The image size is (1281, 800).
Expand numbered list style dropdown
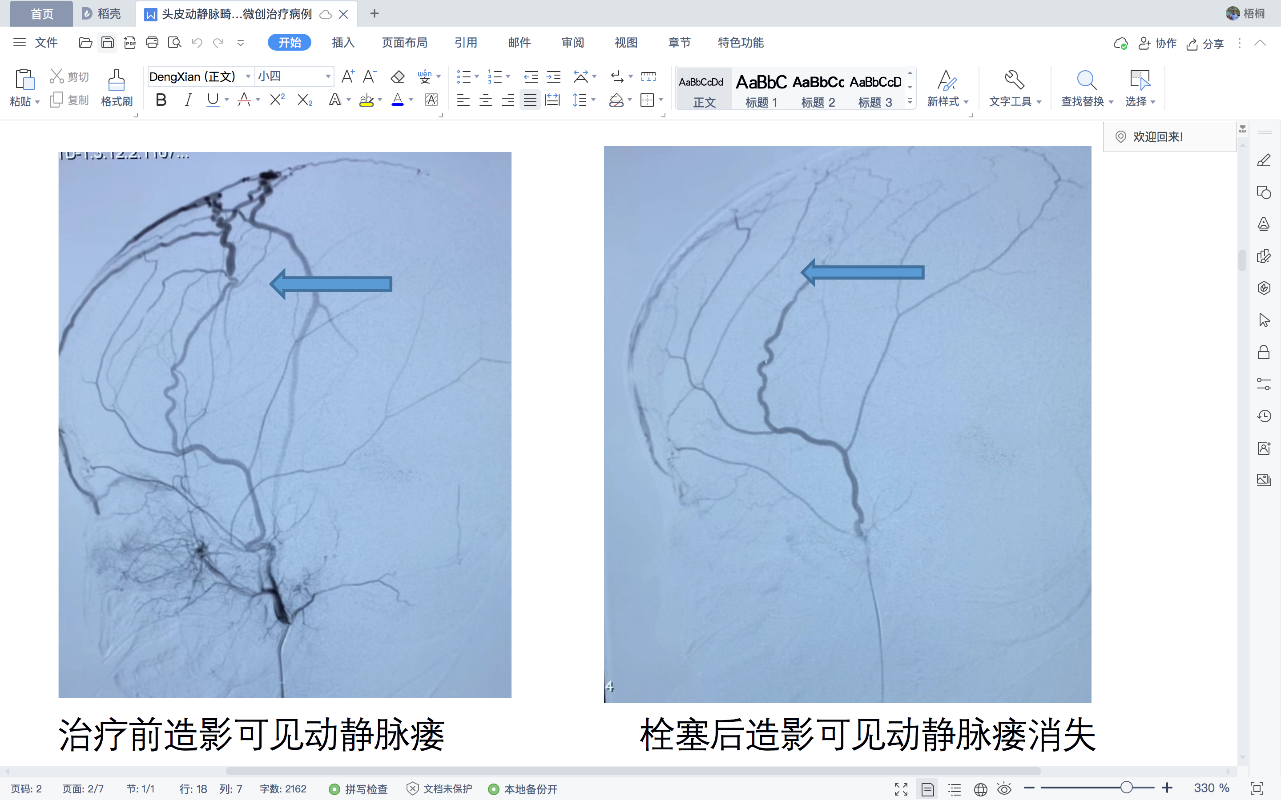tap(508, 77)
